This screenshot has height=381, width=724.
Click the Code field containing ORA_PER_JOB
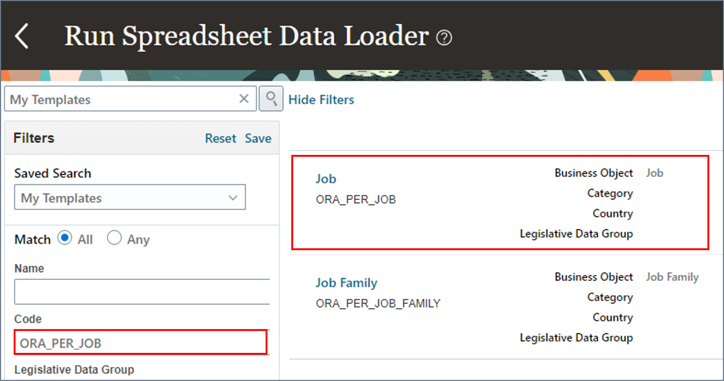pos(140,342)
